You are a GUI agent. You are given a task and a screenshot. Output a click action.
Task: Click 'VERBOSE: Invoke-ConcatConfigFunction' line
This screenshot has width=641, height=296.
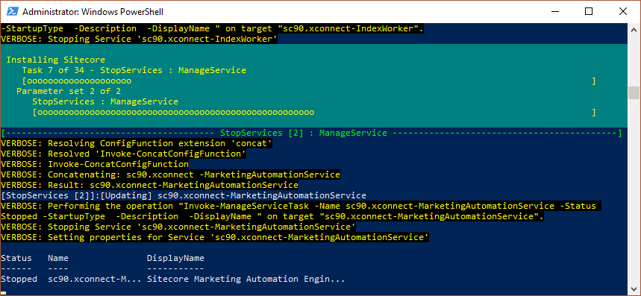[95, 165]
